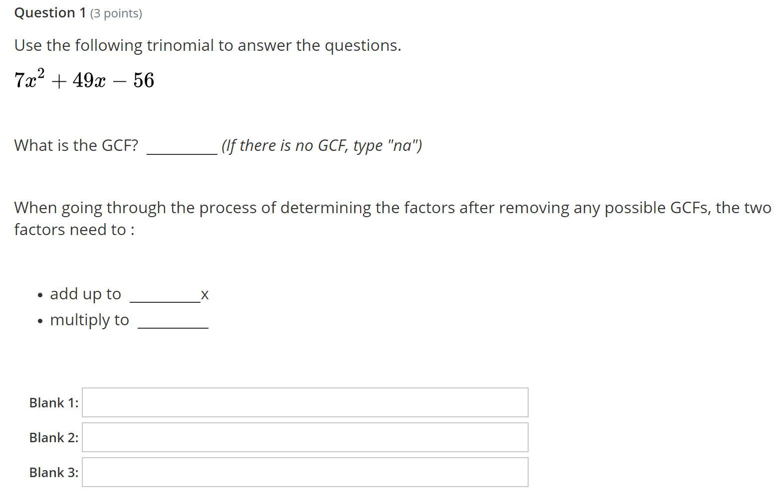This screenshot has height=502, width=782.
Task: Click the blank line after "add up to"
Action: pos(165,298)
